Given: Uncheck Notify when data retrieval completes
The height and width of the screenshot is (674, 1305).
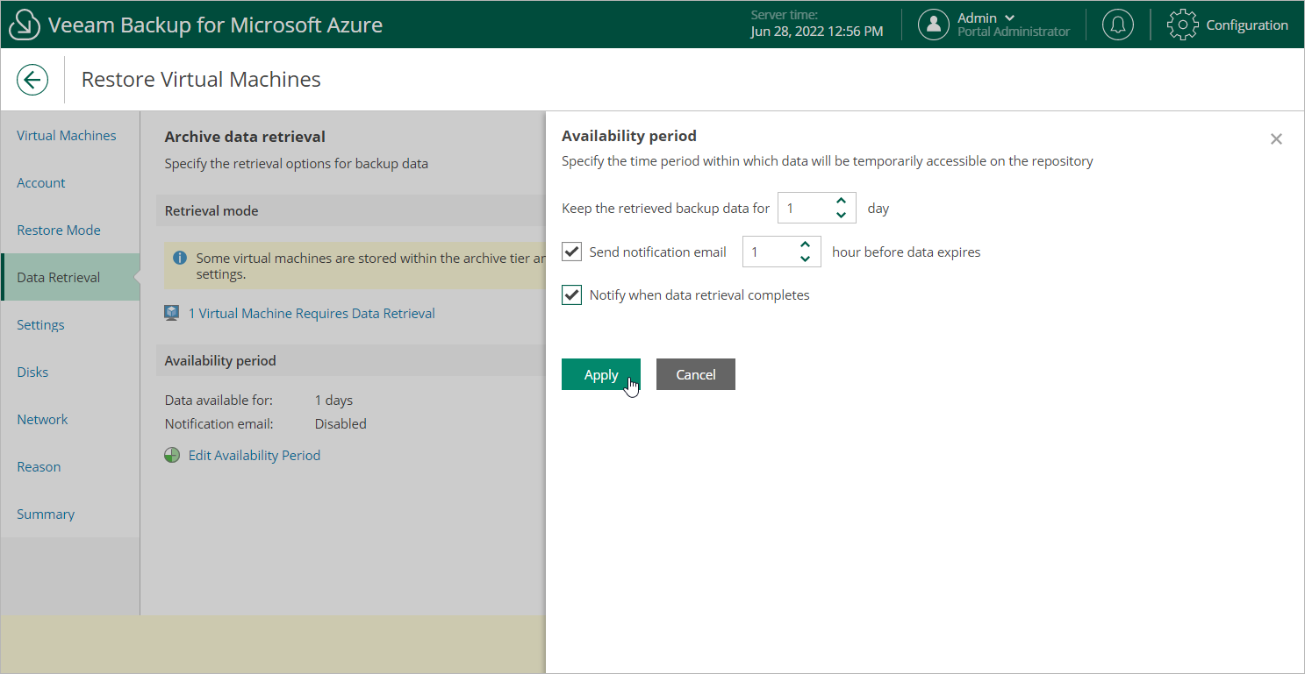Looking at the screenshot, I should pyautogui.click(x=572, y=295).
